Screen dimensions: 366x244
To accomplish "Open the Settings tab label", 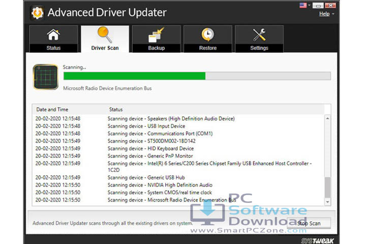I will click(259, 48).
